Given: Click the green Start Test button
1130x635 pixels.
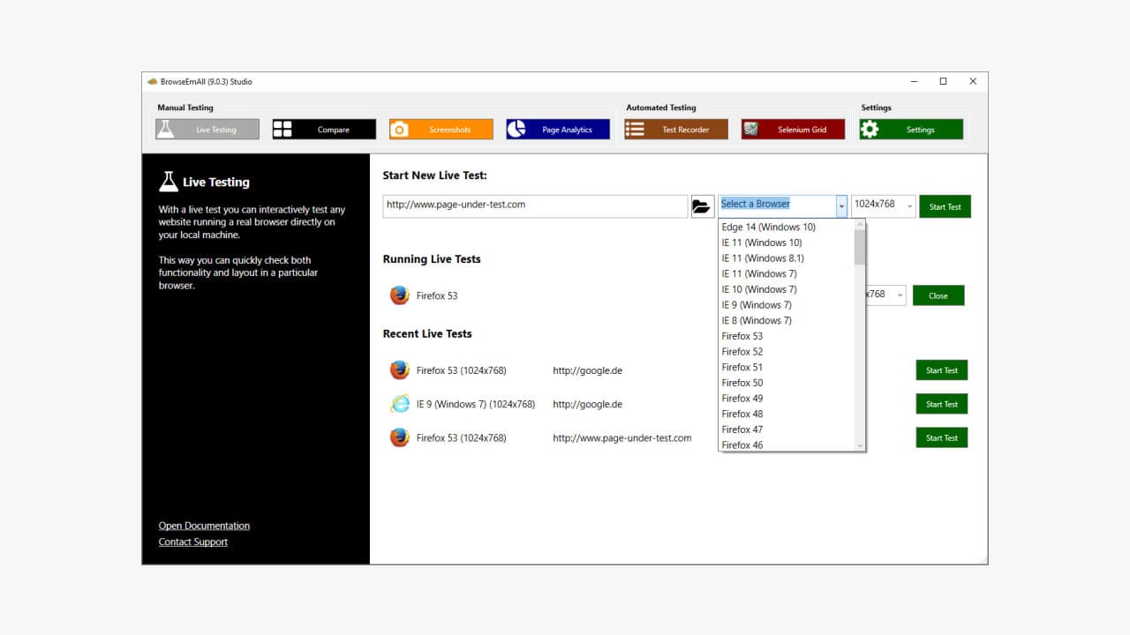Looking at the screenshot, I should [945, 205].
